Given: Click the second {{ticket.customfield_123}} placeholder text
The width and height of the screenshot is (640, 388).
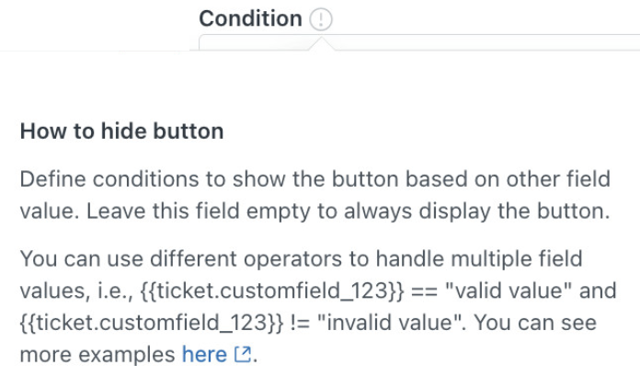Looking at the screenshot, I should [152, 323].
